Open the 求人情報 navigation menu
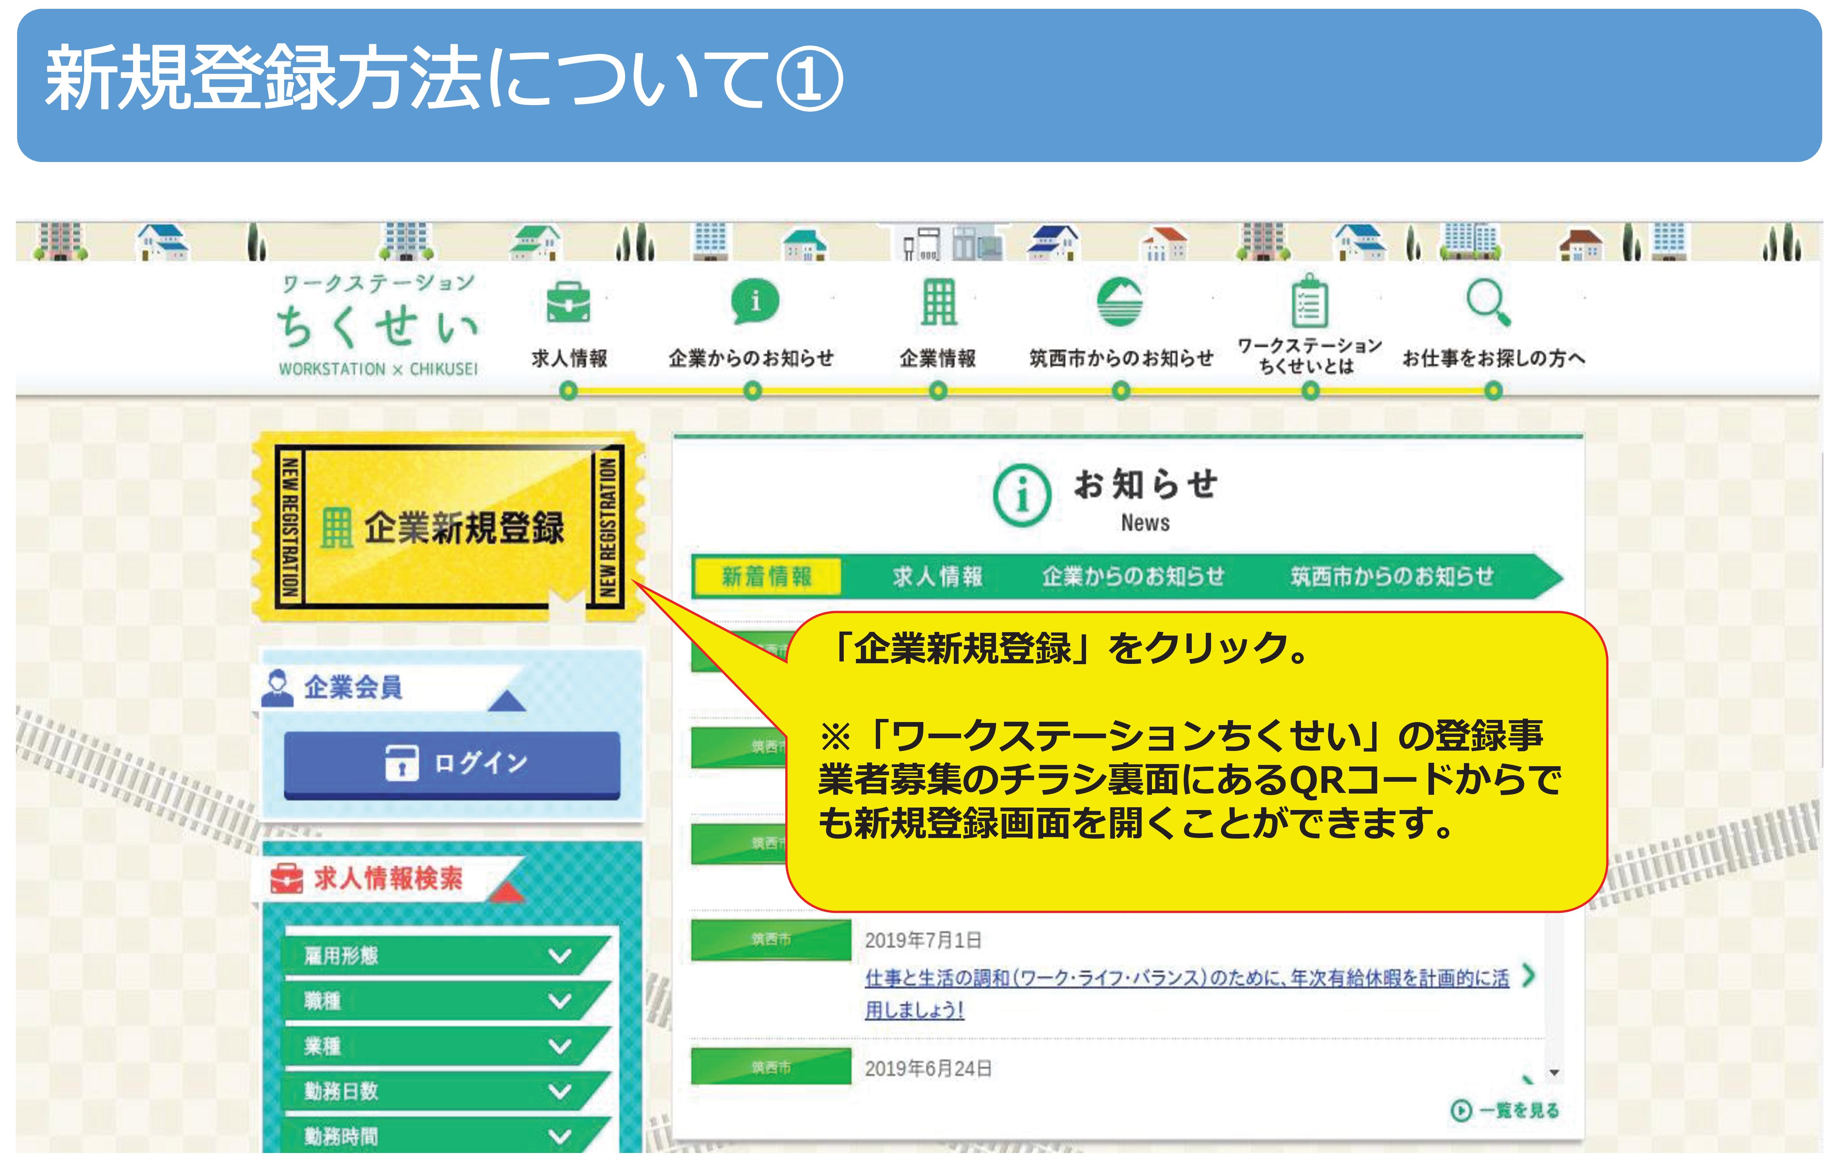This screenshot has height=1167, width=1839. [x=569, y=358]
